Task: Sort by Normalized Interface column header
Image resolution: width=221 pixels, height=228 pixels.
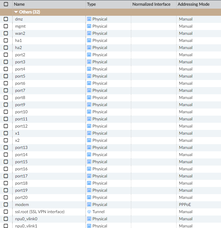Action: point(151,4)
